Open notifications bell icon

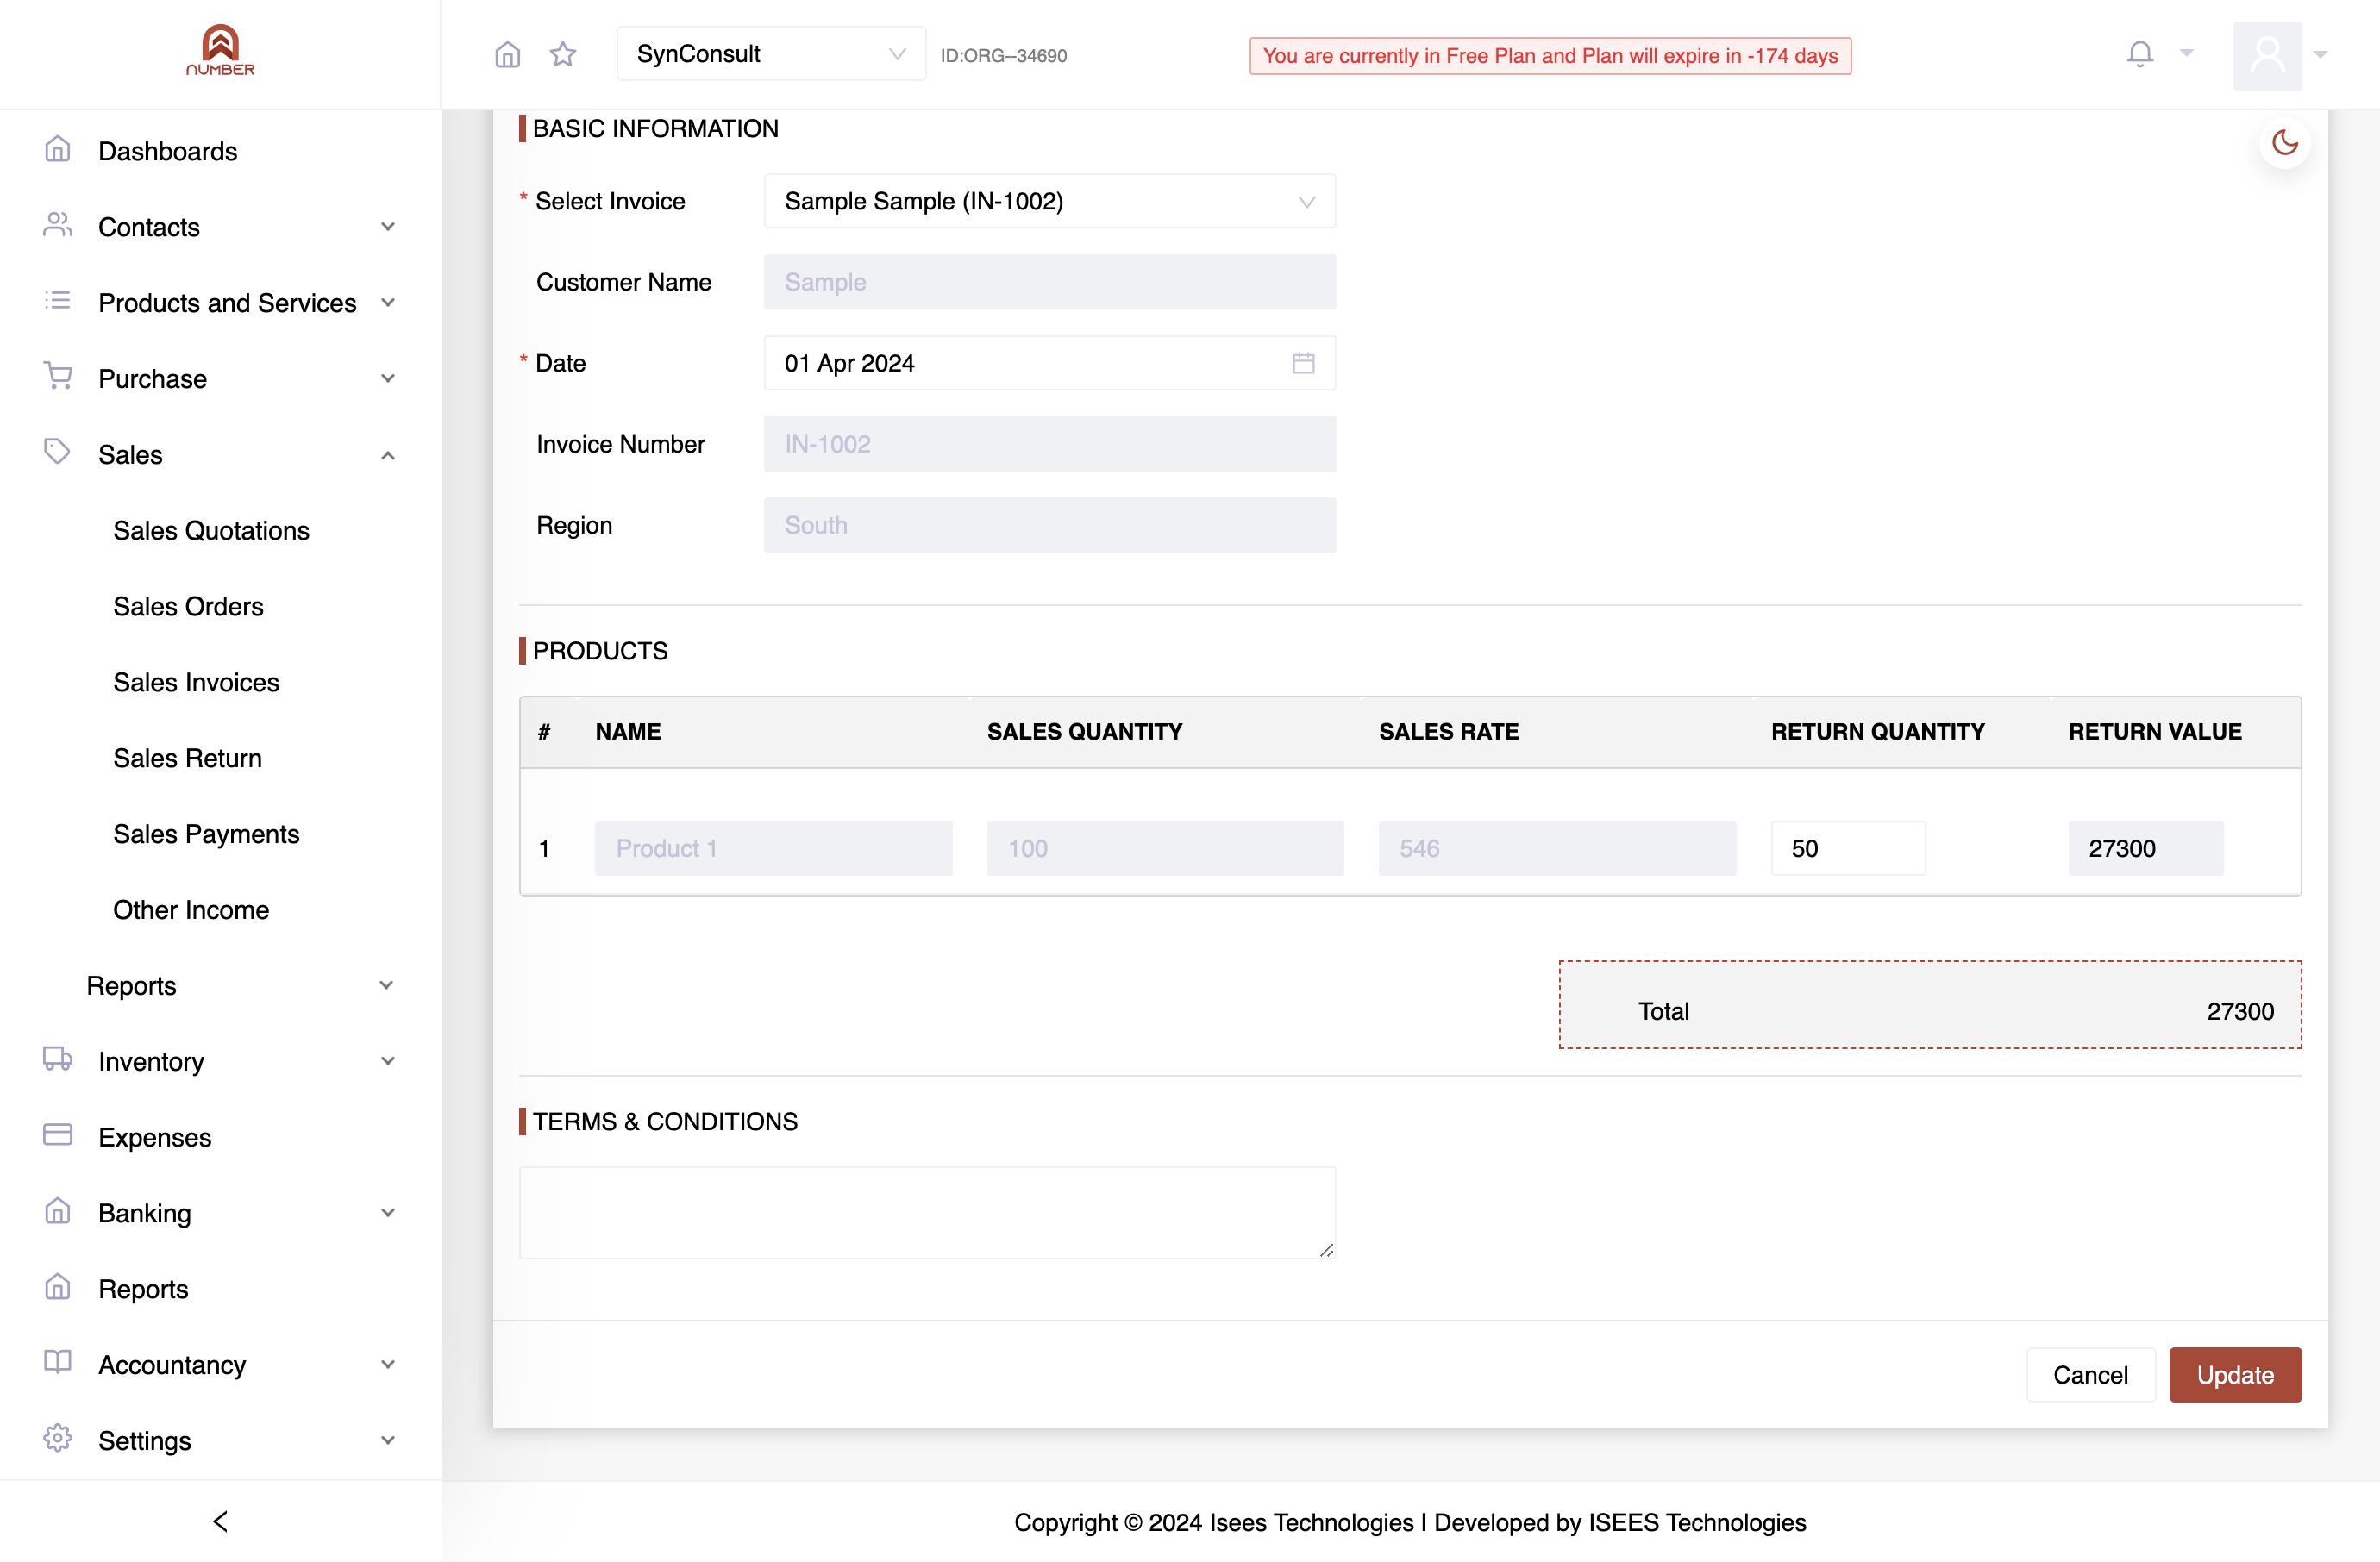(2140, 54)
